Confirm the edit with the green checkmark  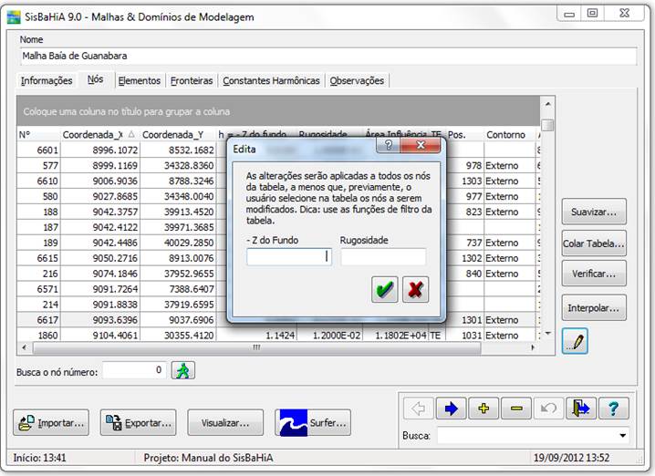384,289
